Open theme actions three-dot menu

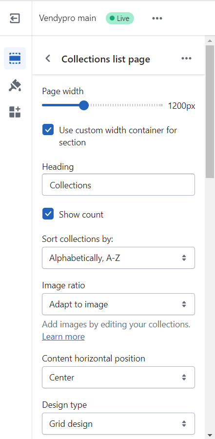[157, 19]
